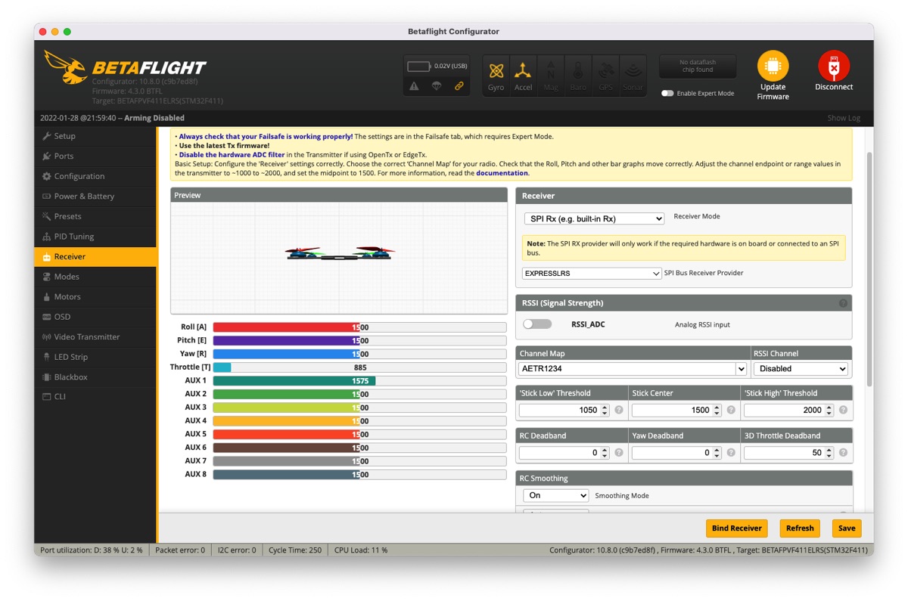Image resolution: width=908 pixels, height=601 pixels.
Task: Open the Motors tab
Action: click(x=95, y=296)
